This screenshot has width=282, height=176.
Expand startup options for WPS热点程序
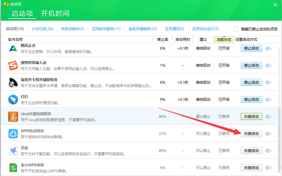pos(268,133)
